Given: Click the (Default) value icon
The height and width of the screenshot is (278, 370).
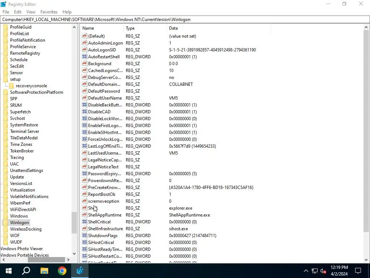Looking at the screenshot, I should click(85, 36).
